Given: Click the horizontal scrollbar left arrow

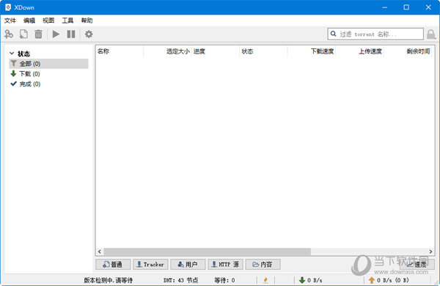Looking at the screenshot, I should pyautogui.click(x=100, y=252).
